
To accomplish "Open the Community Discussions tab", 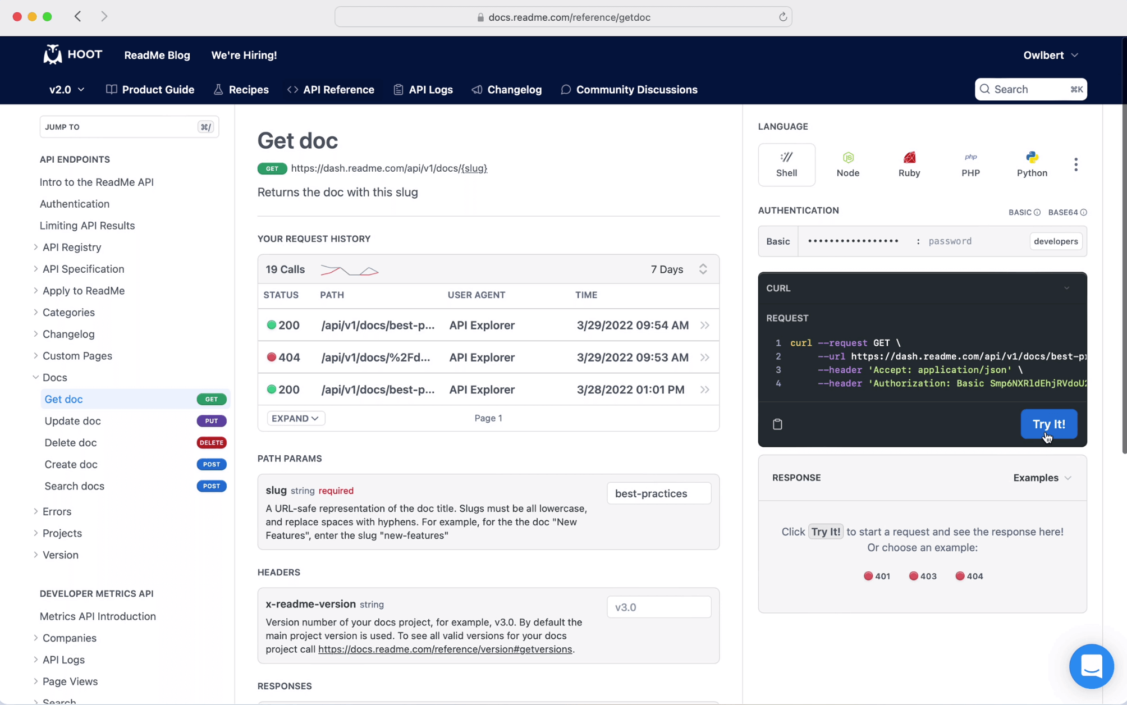I will tap(629, 89).
